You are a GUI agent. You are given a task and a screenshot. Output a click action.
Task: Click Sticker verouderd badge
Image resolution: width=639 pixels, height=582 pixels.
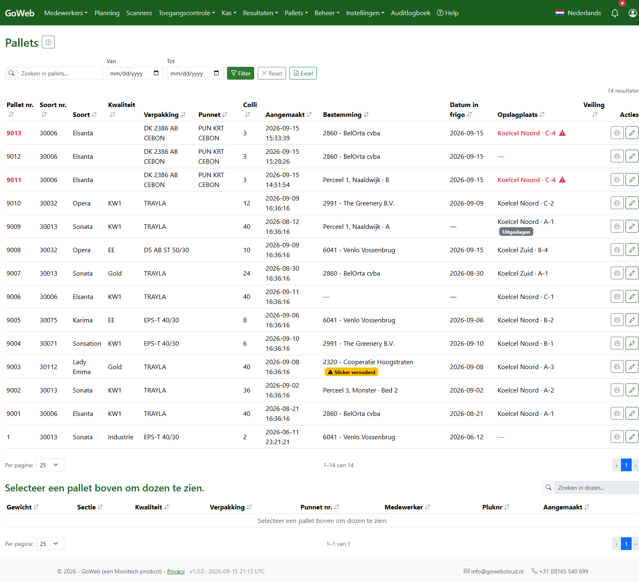[x=351, y=372]
